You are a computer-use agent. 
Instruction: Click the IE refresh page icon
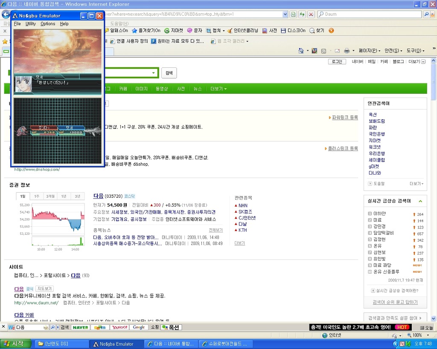click(x=302, y=14)
